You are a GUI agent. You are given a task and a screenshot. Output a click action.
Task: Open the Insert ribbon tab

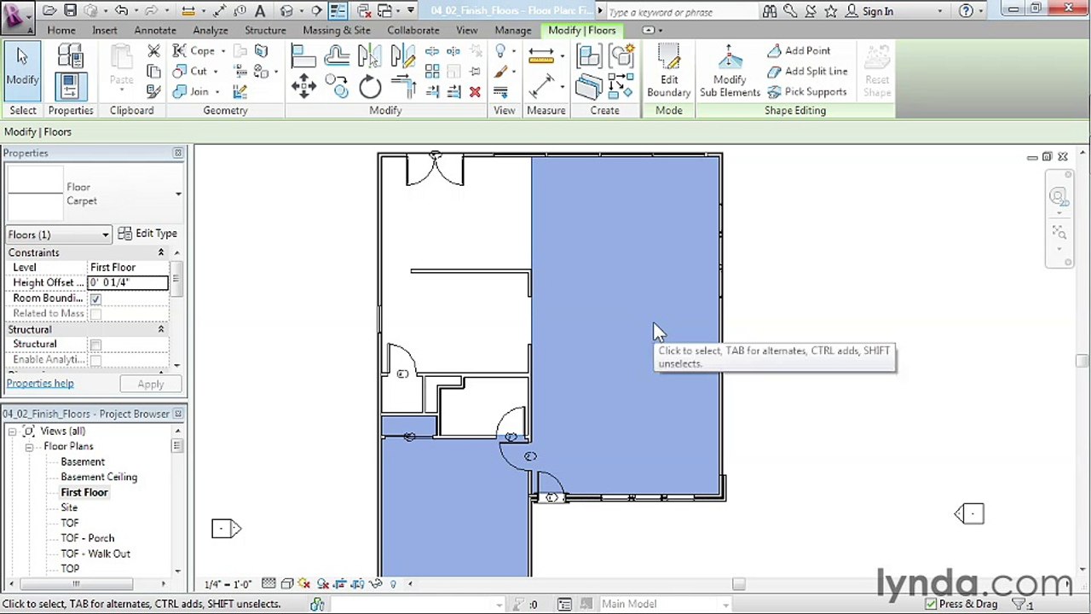coord(105,30)
